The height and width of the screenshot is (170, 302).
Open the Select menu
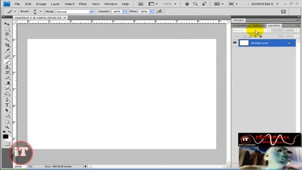(x=69, y=4)
